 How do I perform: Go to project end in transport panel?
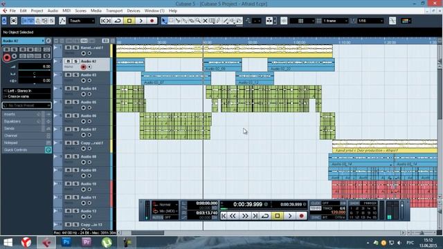[x=255, y=216]
